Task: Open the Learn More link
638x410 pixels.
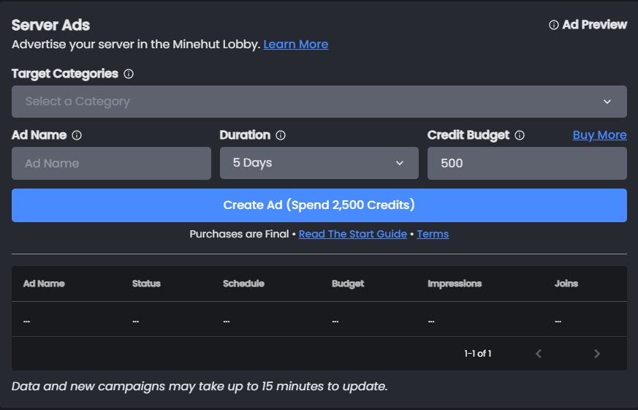Action: point(295,45)
